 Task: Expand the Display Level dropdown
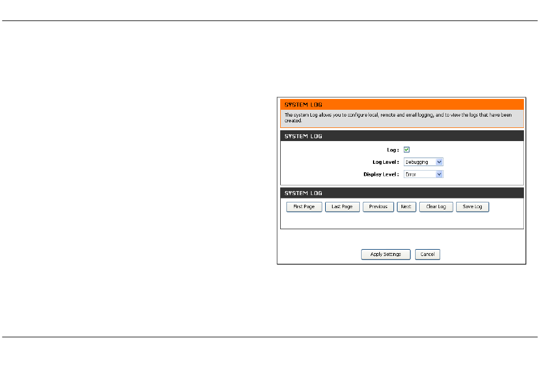pos(423,175)
